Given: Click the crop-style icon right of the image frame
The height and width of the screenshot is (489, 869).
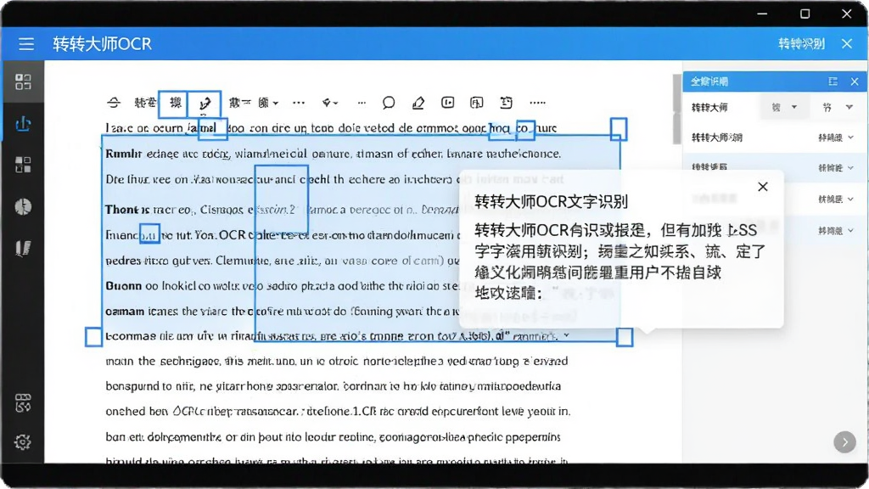Looking at the screenshot, I should coord(506,103).
